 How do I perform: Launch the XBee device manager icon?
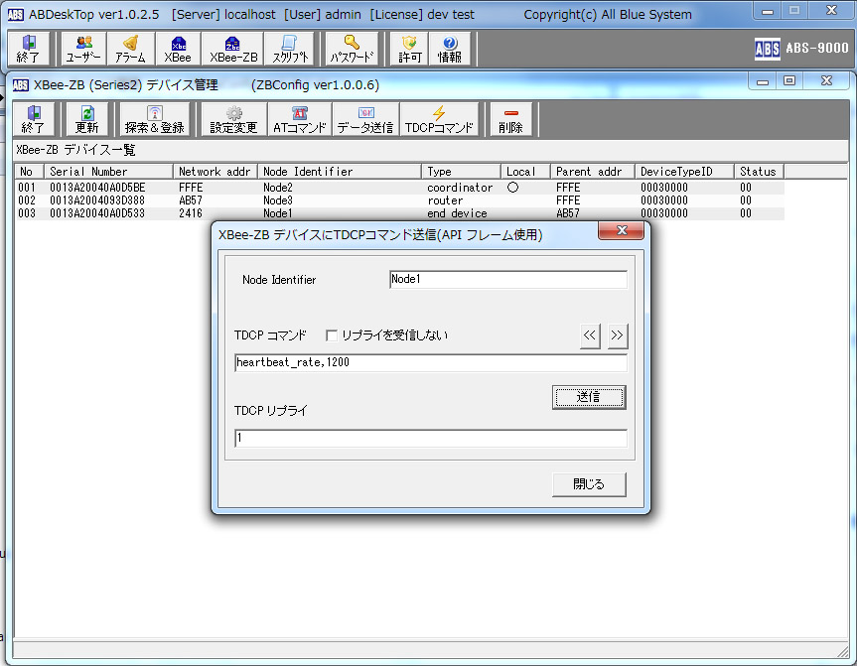click(178, 49)
